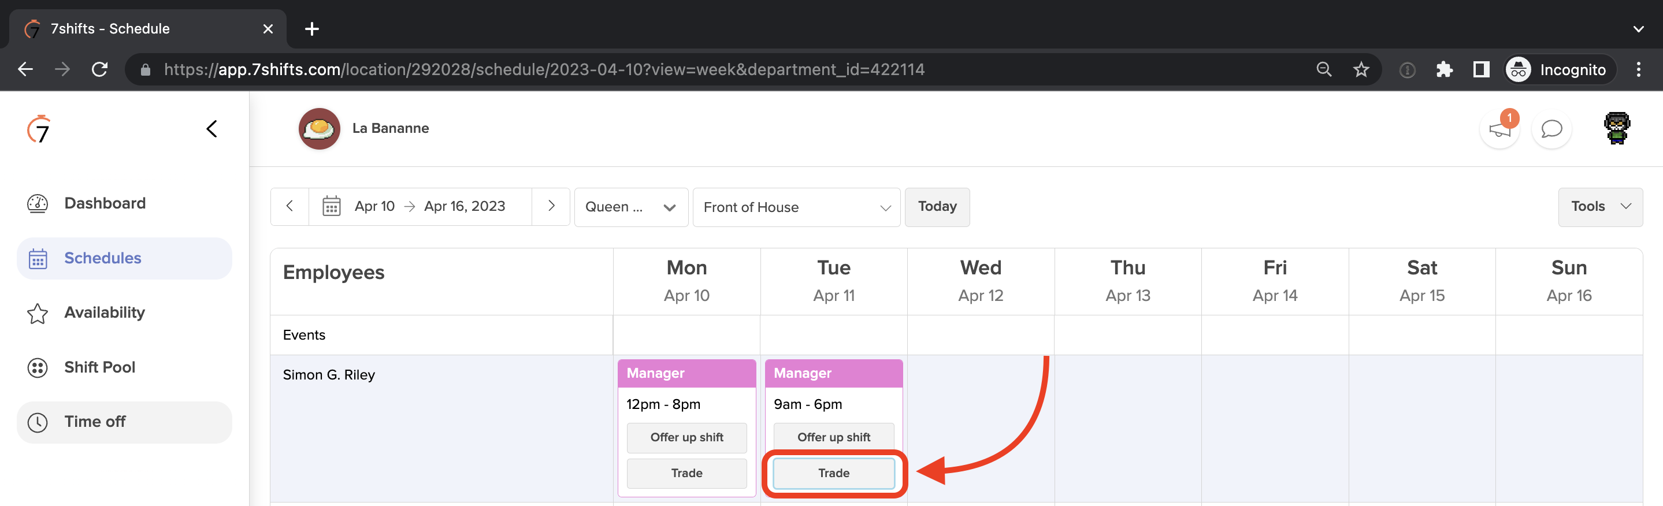
Task: Click the Monday Manager shift header
Action: [686, 373]
